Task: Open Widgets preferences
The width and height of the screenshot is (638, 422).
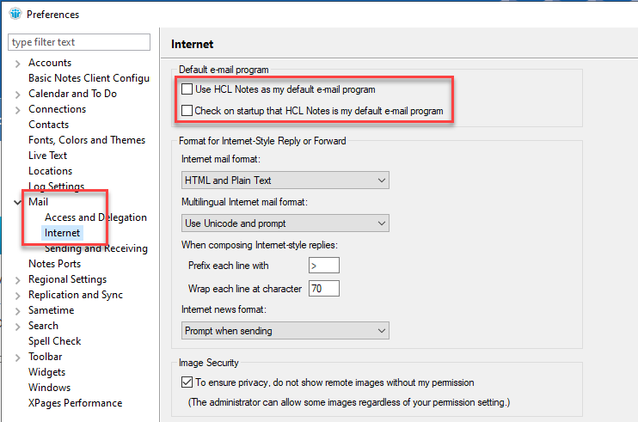Action: (46, 372)
